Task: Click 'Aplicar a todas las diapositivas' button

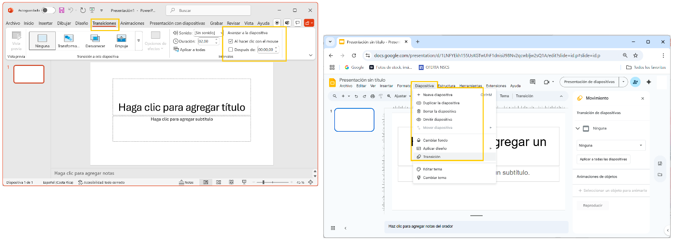Action: [x=603, y=159]
